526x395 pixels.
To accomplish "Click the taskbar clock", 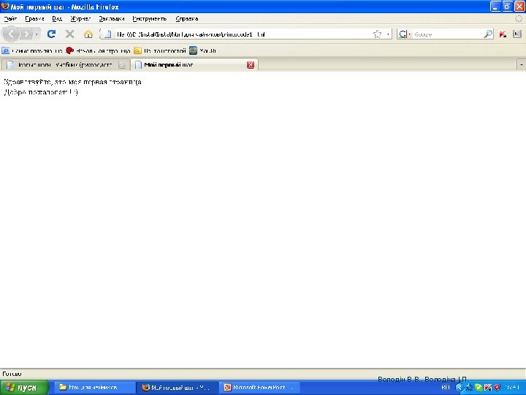I will [513, 388].
